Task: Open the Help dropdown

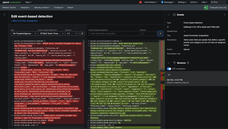Action: pyautogui.click(x=204, y=2)
